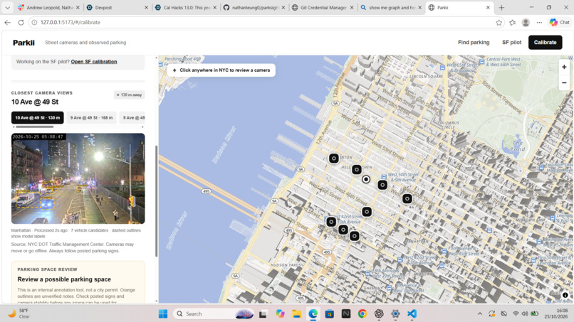Click the Calibrate nav button
This screenshot has height=322, width=574.
(x=545, y=43)
